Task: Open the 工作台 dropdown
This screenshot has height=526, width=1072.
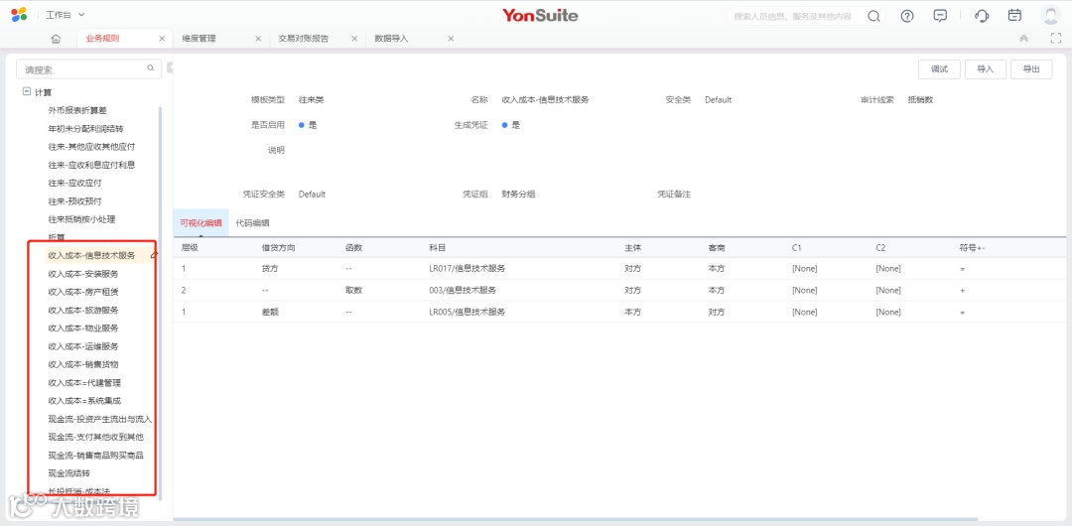Action: 66,14
